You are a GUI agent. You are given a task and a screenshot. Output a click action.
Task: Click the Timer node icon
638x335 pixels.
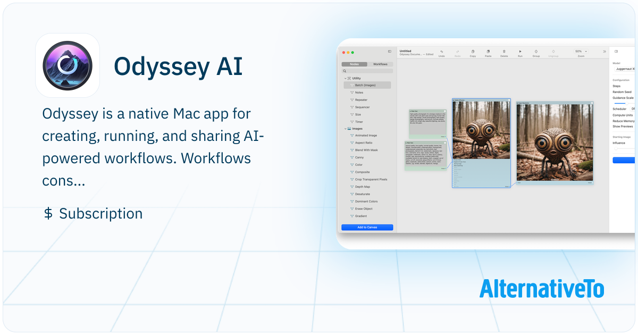(x=352, y=122)
